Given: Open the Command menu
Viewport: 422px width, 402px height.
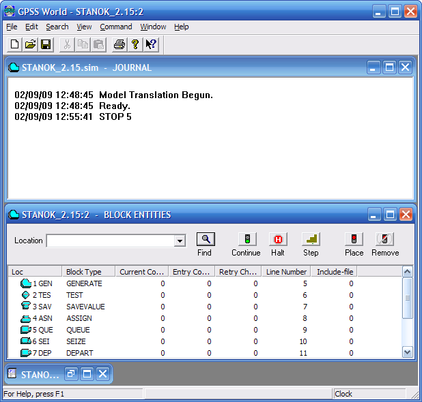Looking at the screenshot, I should (115, 27).
